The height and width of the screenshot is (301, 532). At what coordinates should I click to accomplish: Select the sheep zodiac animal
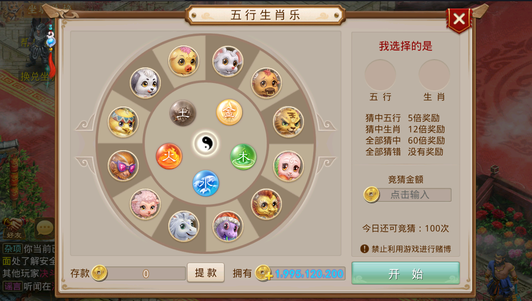pos(145,204)
